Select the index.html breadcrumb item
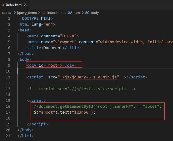Image resolution: width=173 pixels, height=141 pixels. (x=55, y=13)
